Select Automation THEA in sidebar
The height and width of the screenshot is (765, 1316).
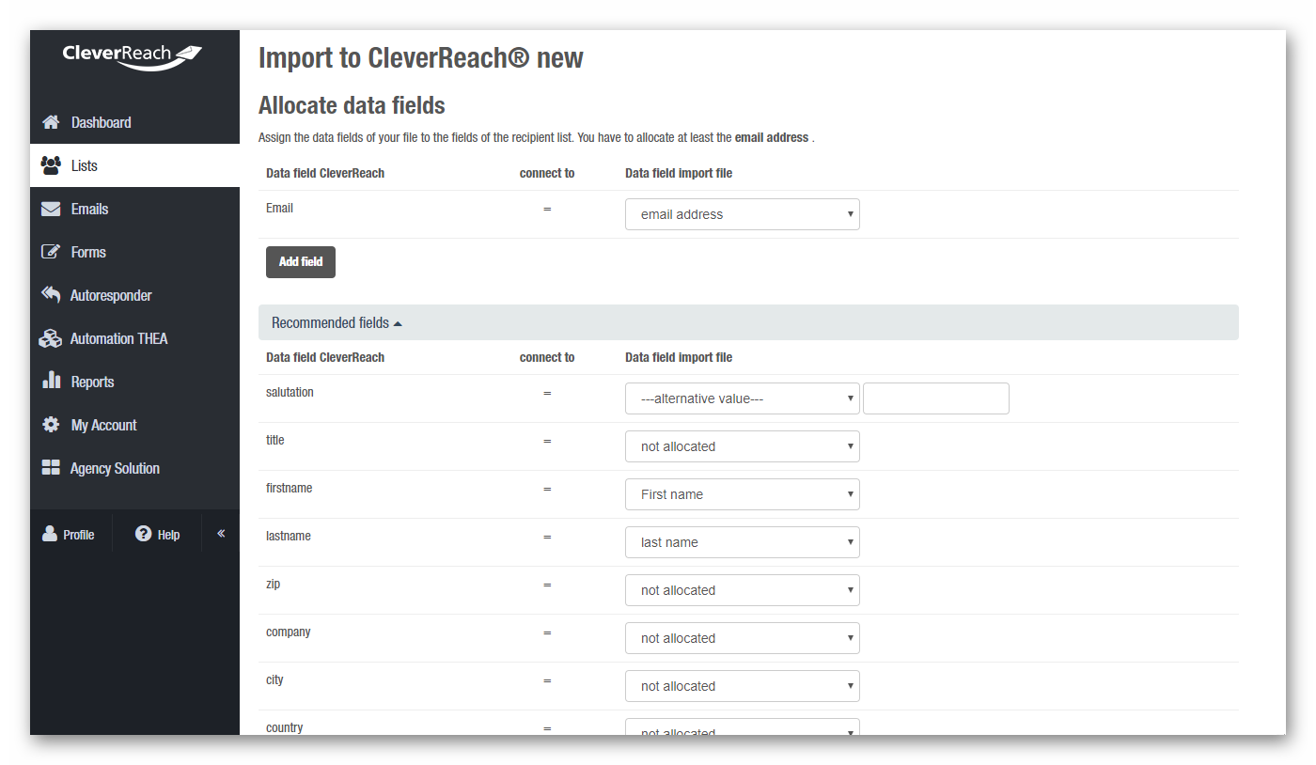(x=134, y=338)
